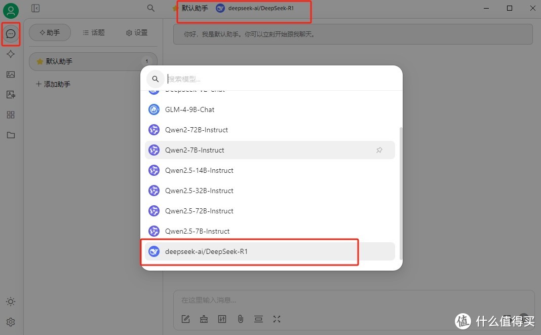
Task: Switch to the 设置 tab
Action: 137,32
